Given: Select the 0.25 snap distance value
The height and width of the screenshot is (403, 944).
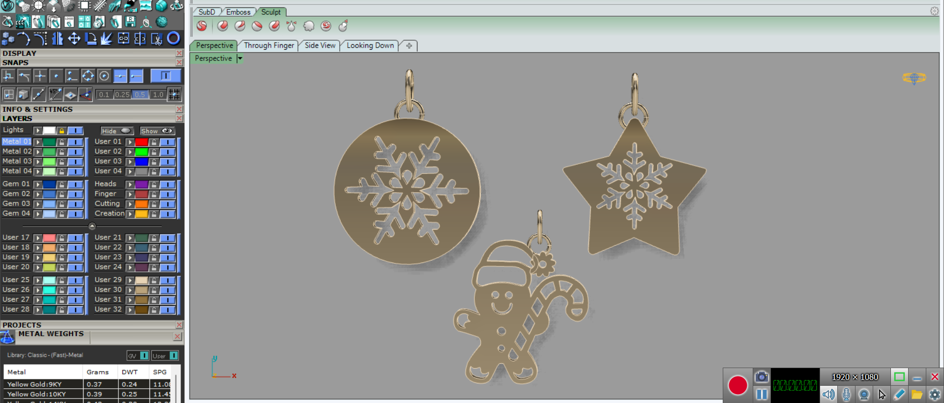Looking at the screenshot, I should [122, 94].
